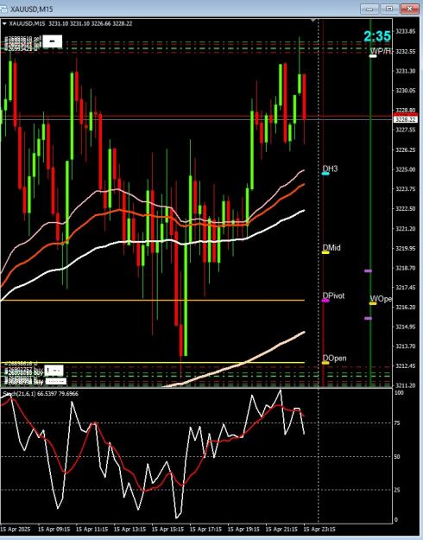Click the white box beside the sell order label
This screenshot has width=423, height=540.
click(x=53, y=41)
